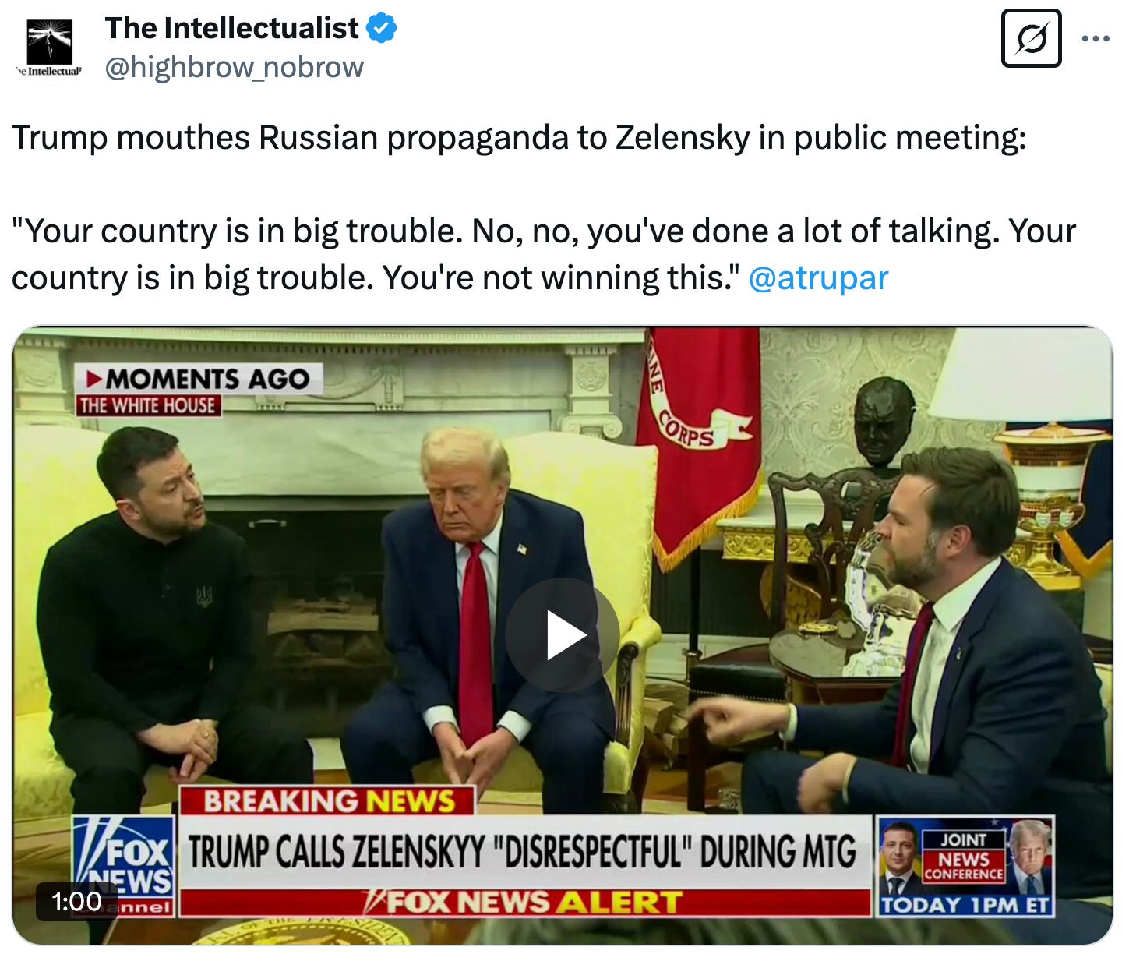Click the Today 1PM ET caption
The width and height of the screenshot is (1122, 954).
(x=965, y=905)
